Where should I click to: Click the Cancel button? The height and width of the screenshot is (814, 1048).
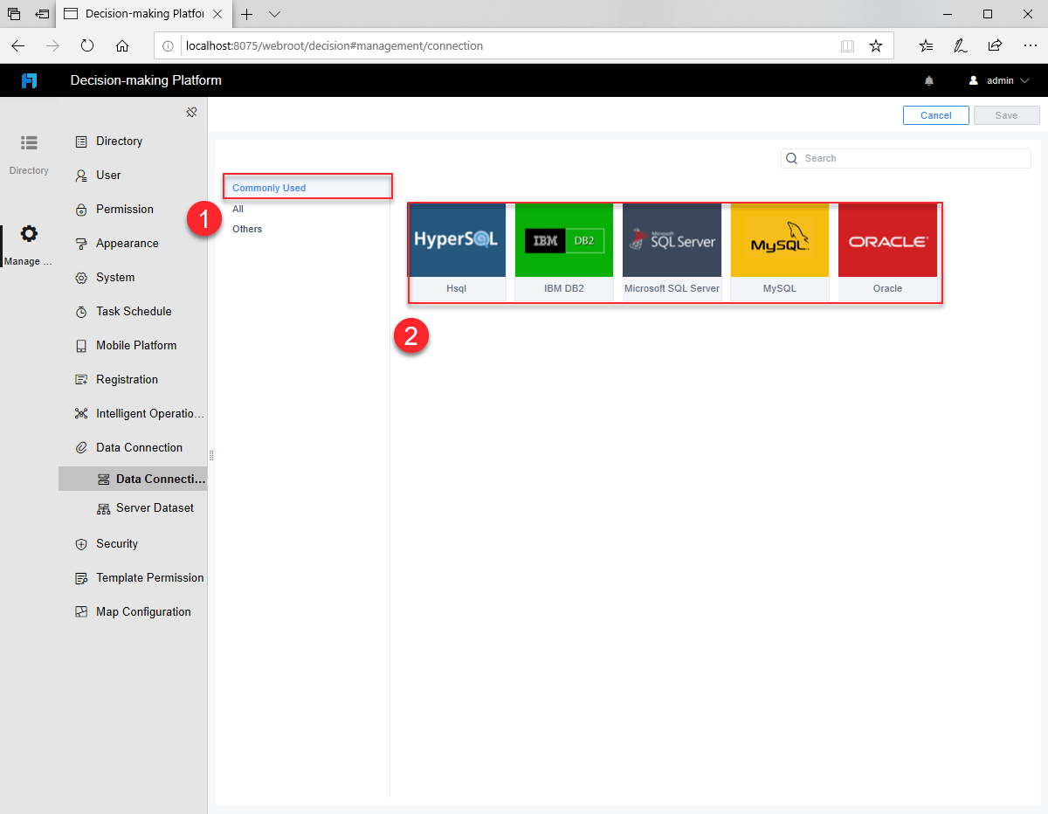coord(936,115)
